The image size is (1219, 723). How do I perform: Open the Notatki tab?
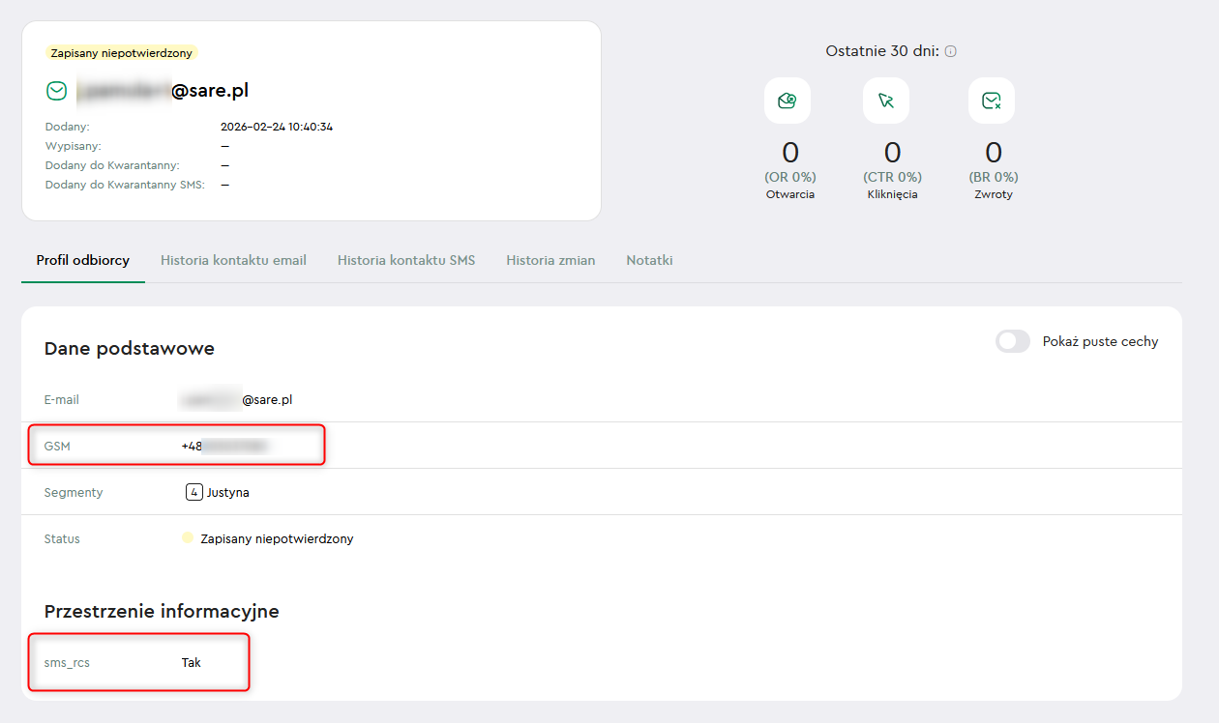649,260
